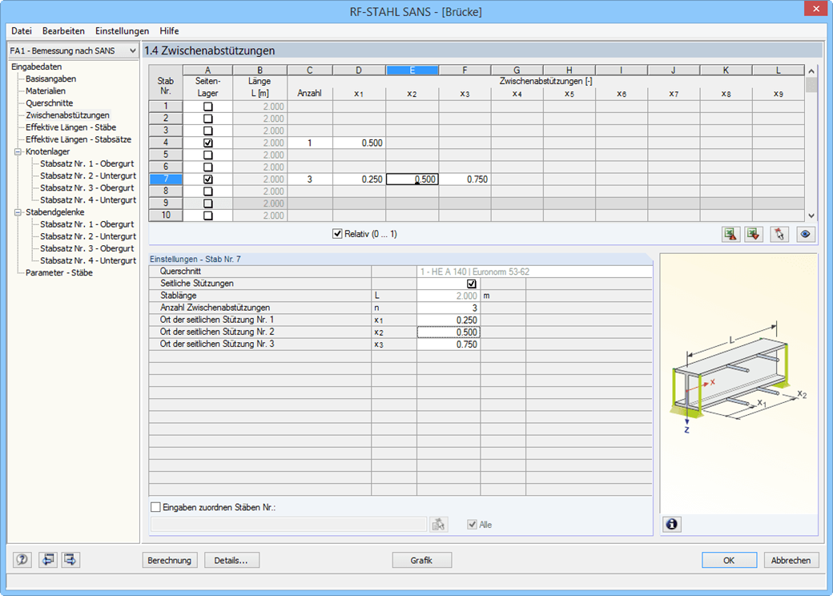
Task: Uncheck Seiten-Lager checkbox for Stab 7
Action: 208,179
